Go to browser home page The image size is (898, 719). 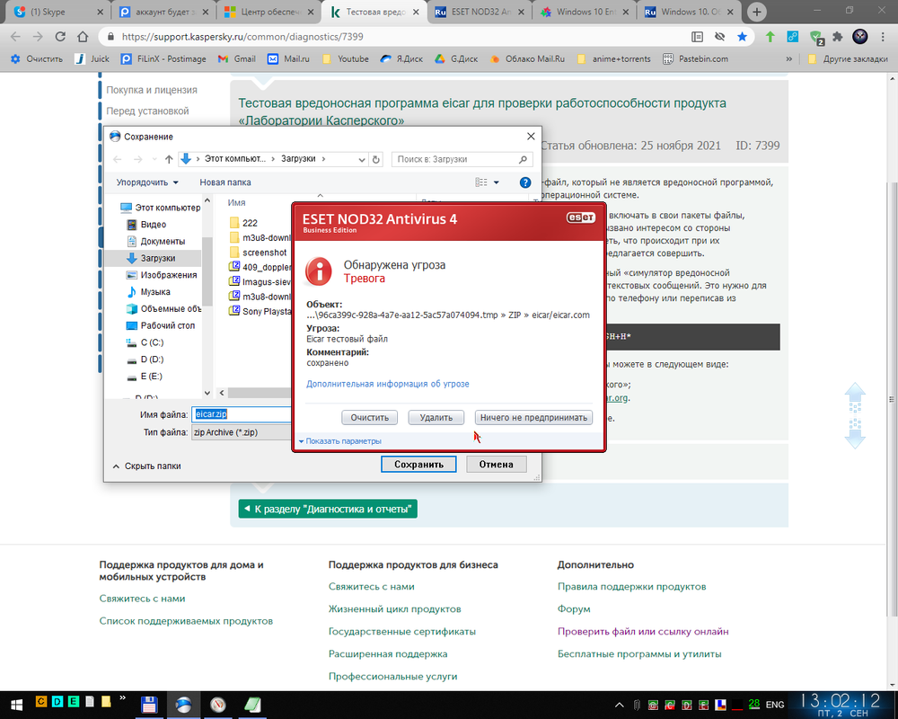83,37
